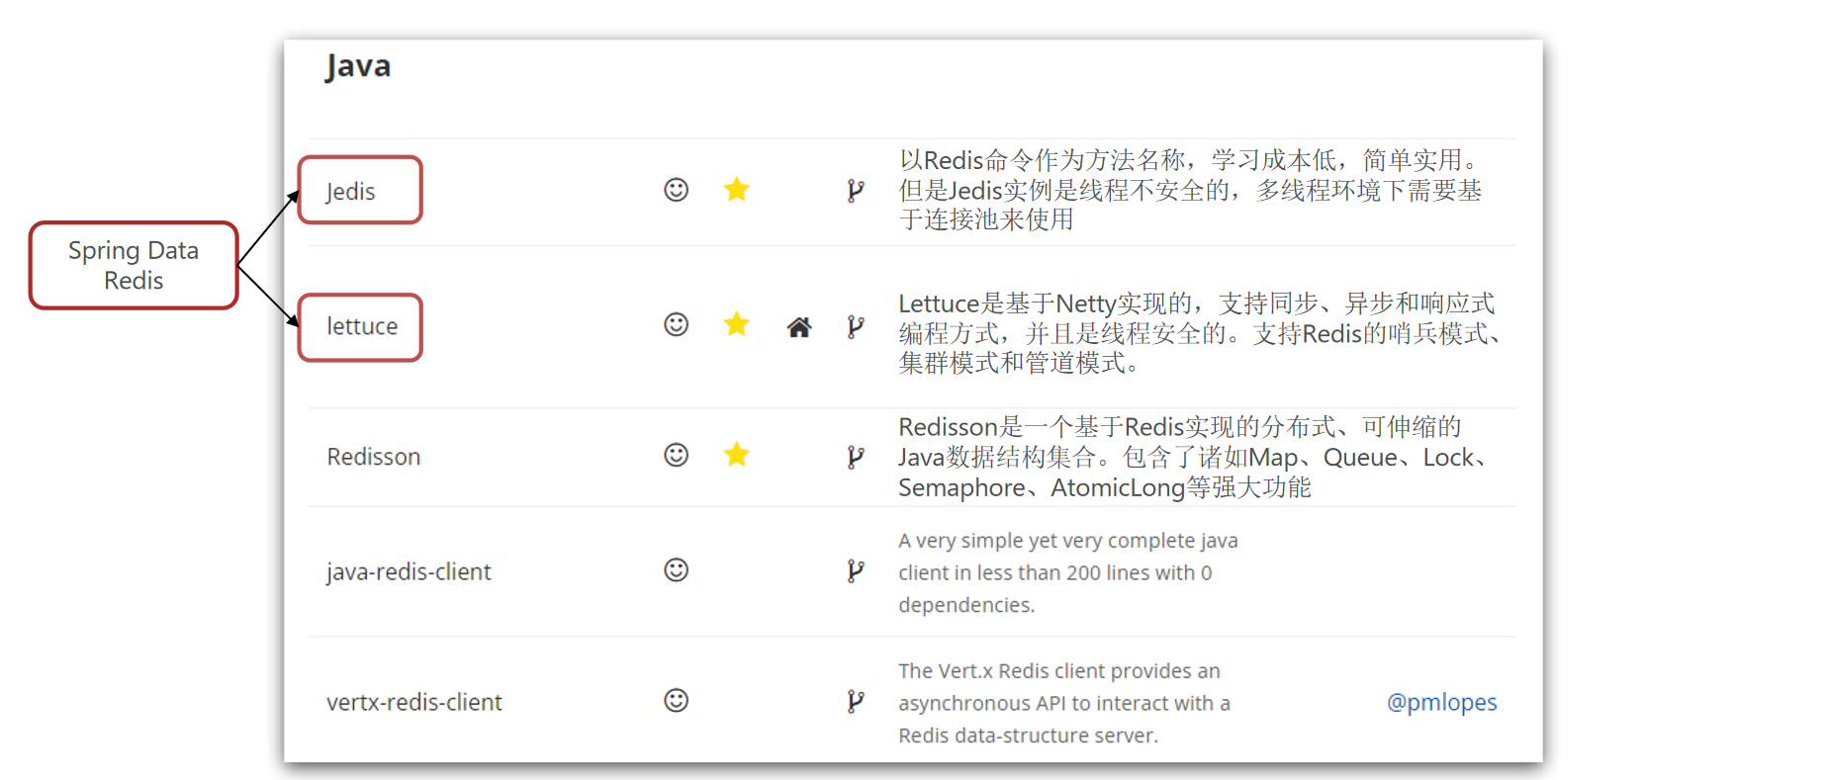The height and width of the screenshot is (780, 1828).
Task: Open the fork icon in the lettuce row
Action: [x=856, y=327]
